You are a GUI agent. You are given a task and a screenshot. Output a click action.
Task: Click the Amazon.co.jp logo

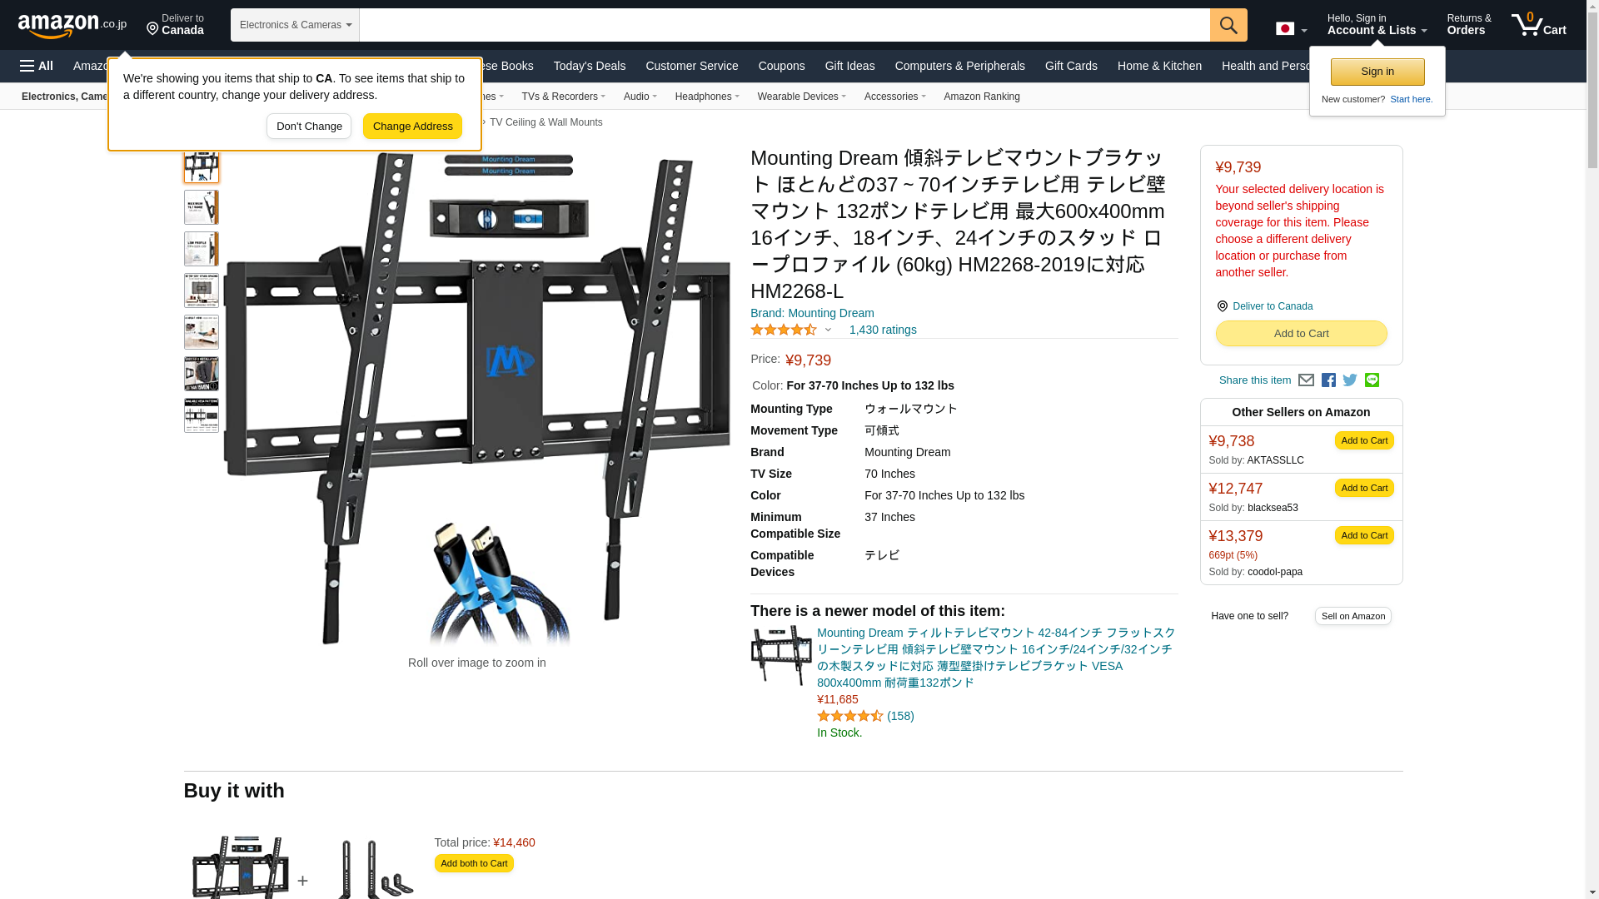(72, 25)
